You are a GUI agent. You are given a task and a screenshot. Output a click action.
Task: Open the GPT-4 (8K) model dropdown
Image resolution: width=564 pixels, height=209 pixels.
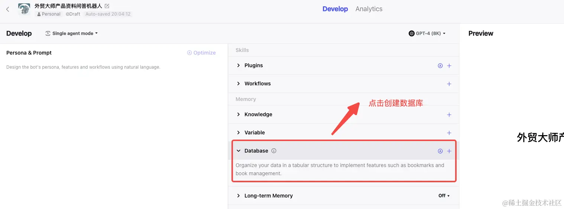click(427, 33)
